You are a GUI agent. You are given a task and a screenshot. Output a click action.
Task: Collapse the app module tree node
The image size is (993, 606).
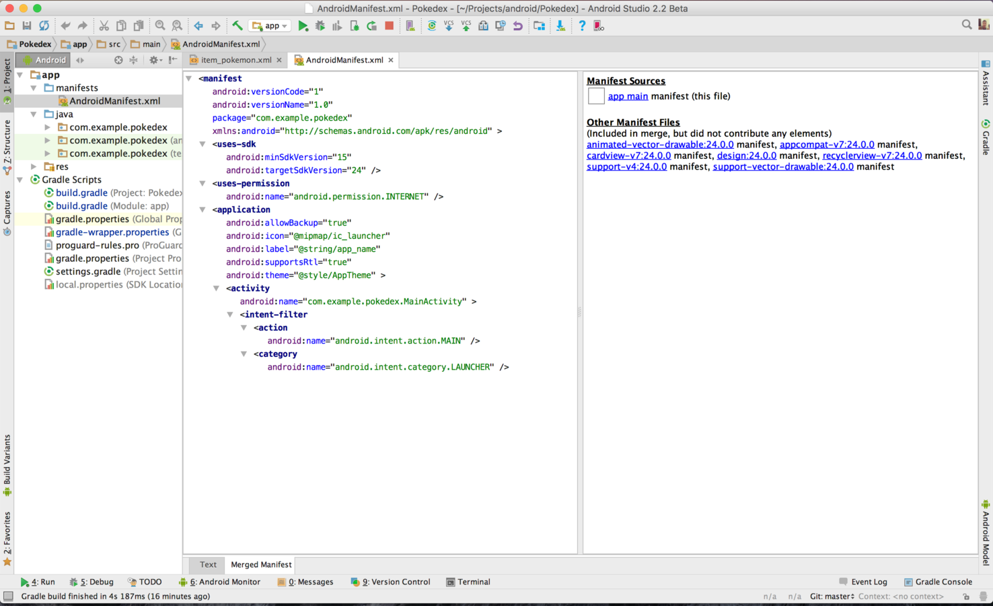(x=20, y=75)
